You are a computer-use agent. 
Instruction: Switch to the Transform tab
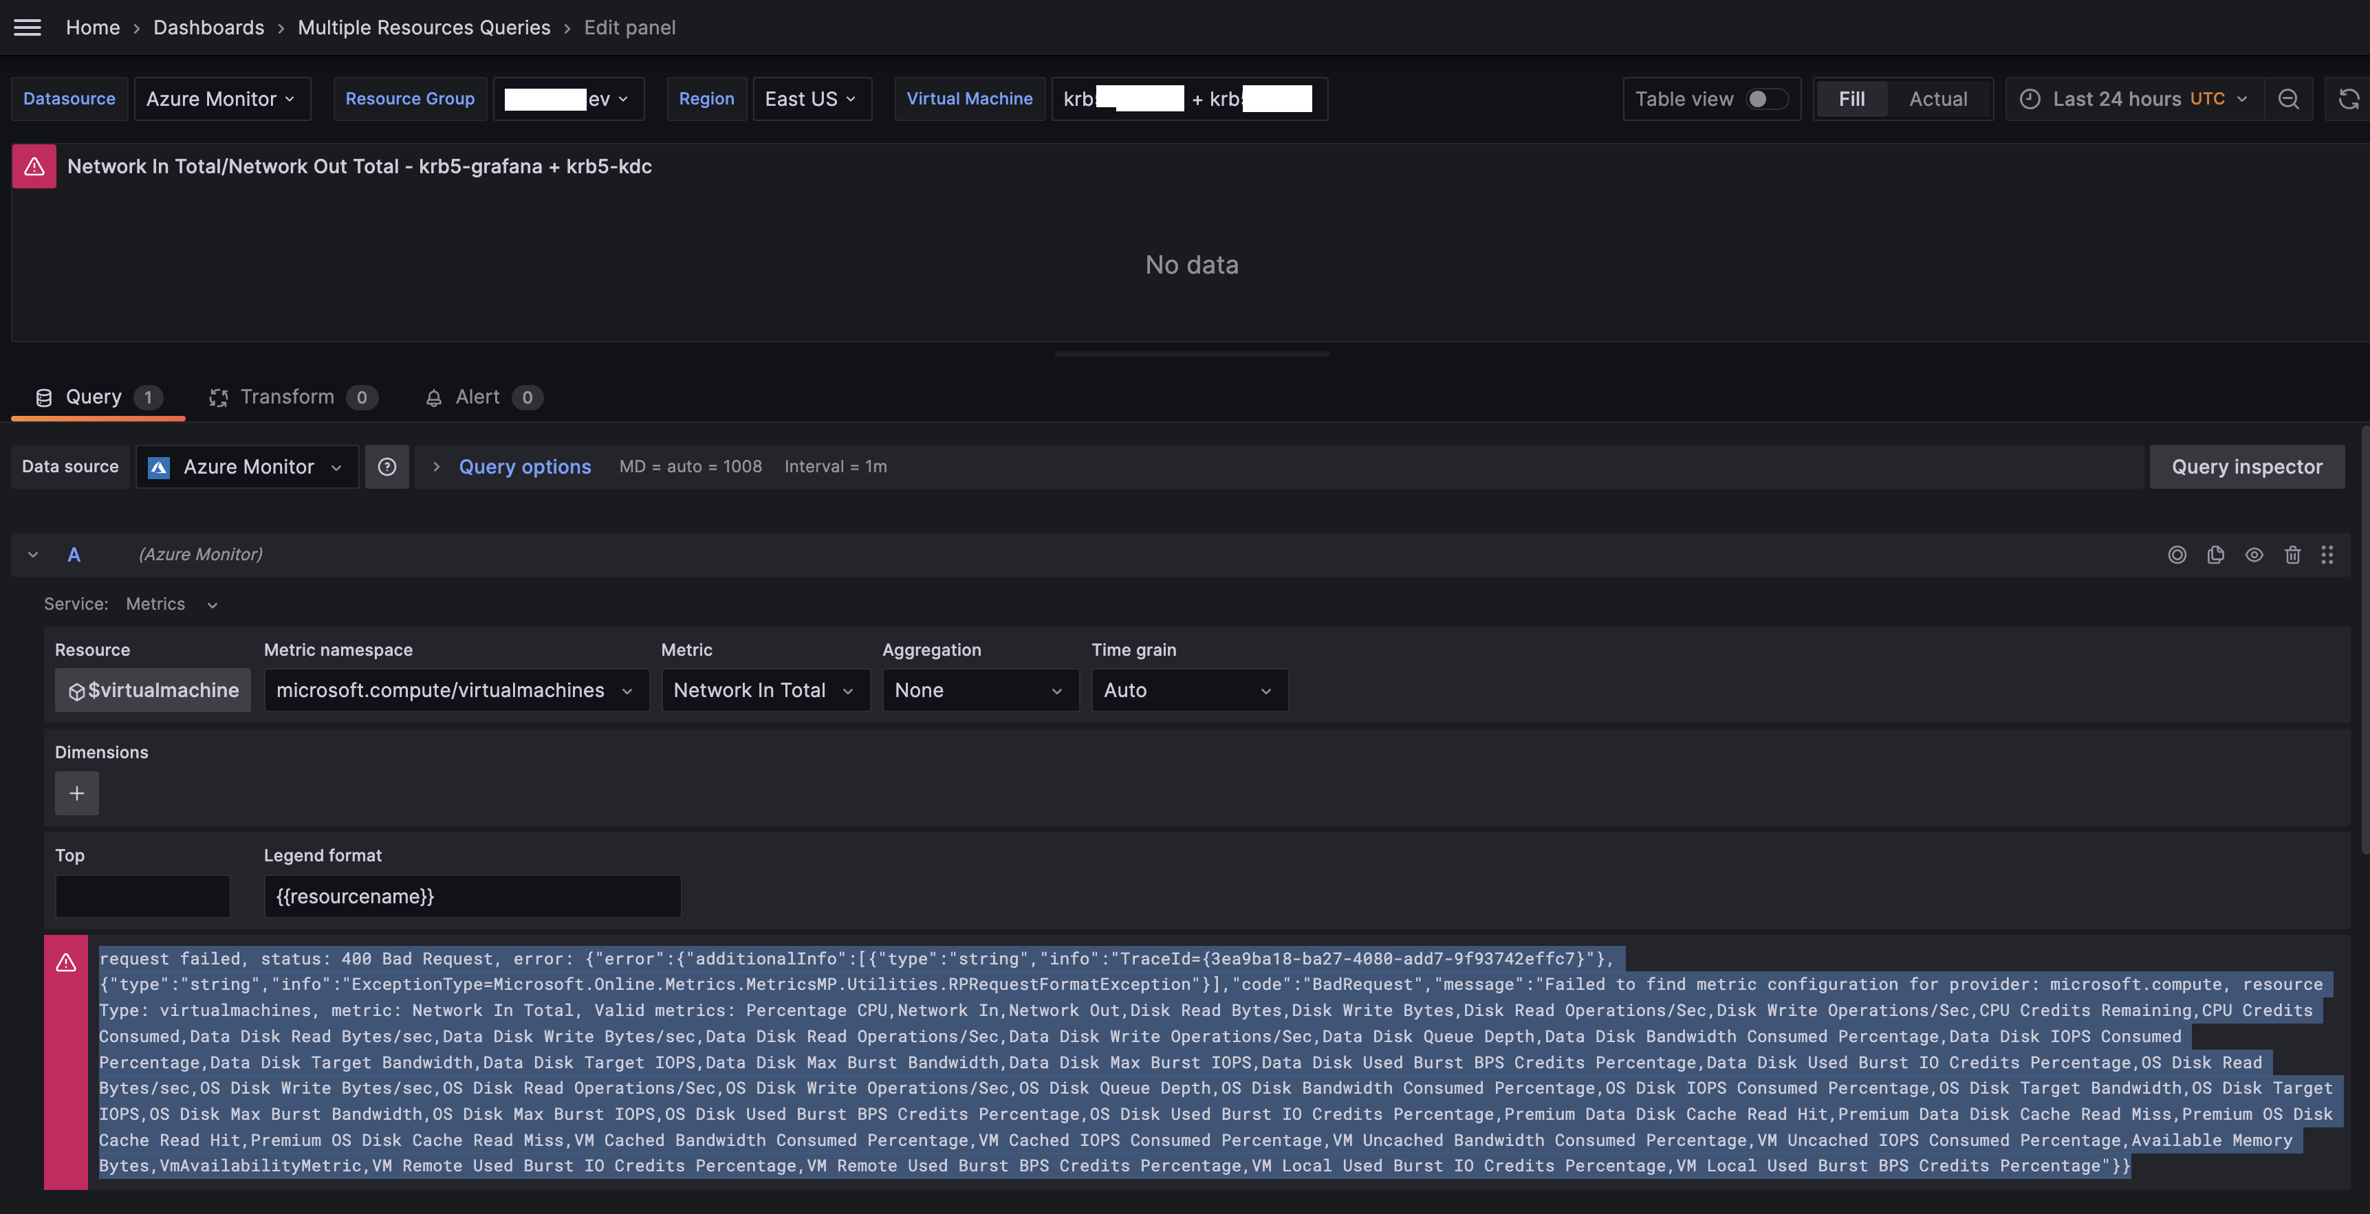(286, 397)
